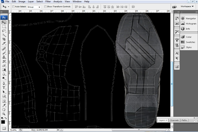Open the History panel icon
This screenshot has height=132, width=198.
coord(177,18)
